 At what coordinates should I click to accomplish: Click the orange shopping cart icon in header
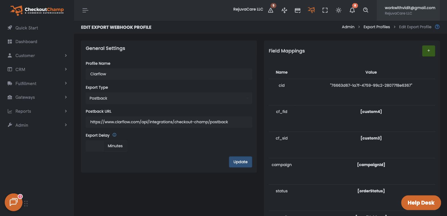tap(311, 10)
